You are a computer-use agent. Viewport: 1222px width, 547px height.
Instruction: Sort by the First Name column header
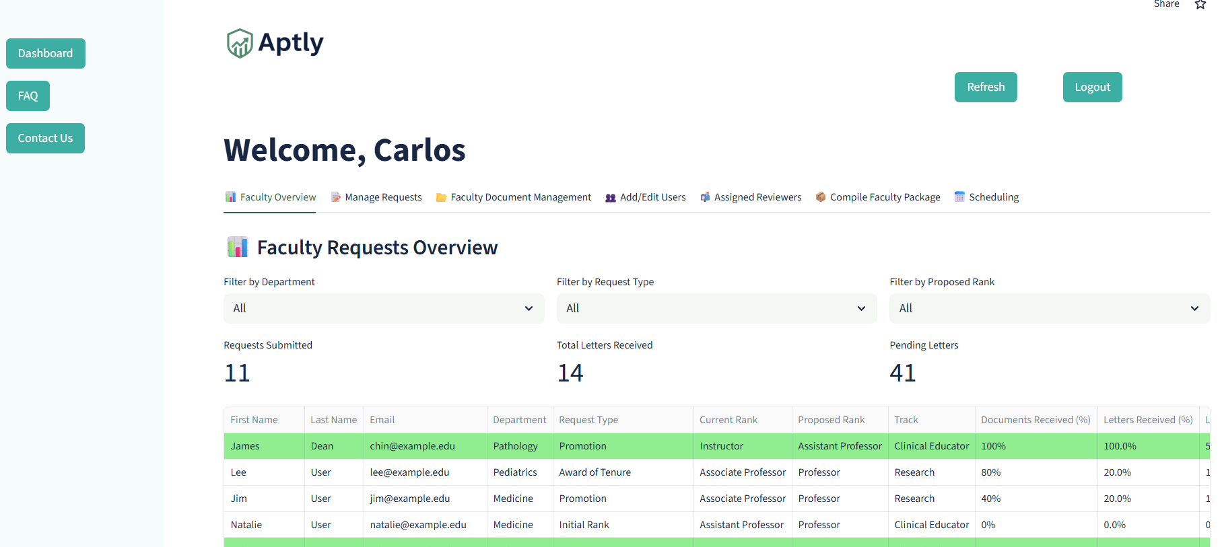point(264,420)
